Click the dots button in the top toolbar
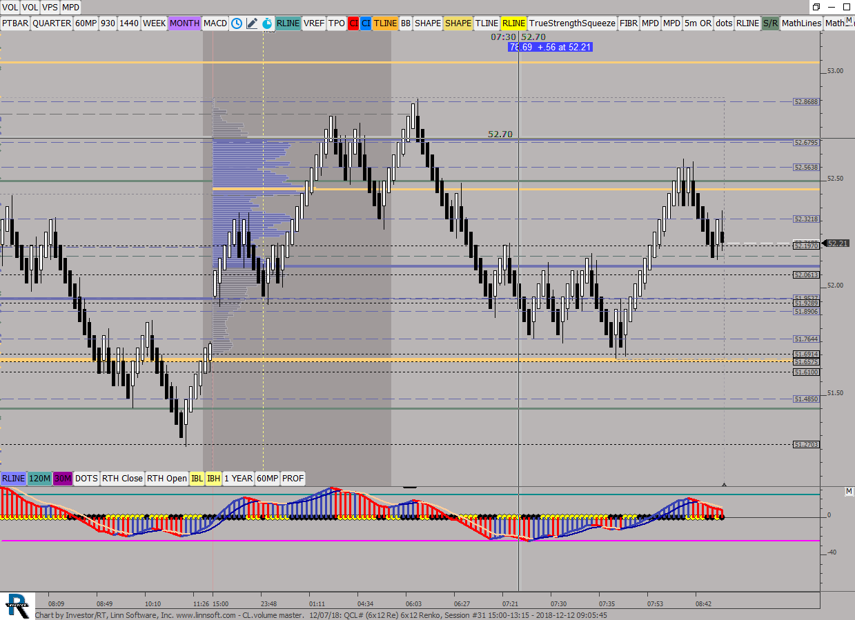Image resolution: width=855 pixels, height=620 pixels. tap(724, 23)
